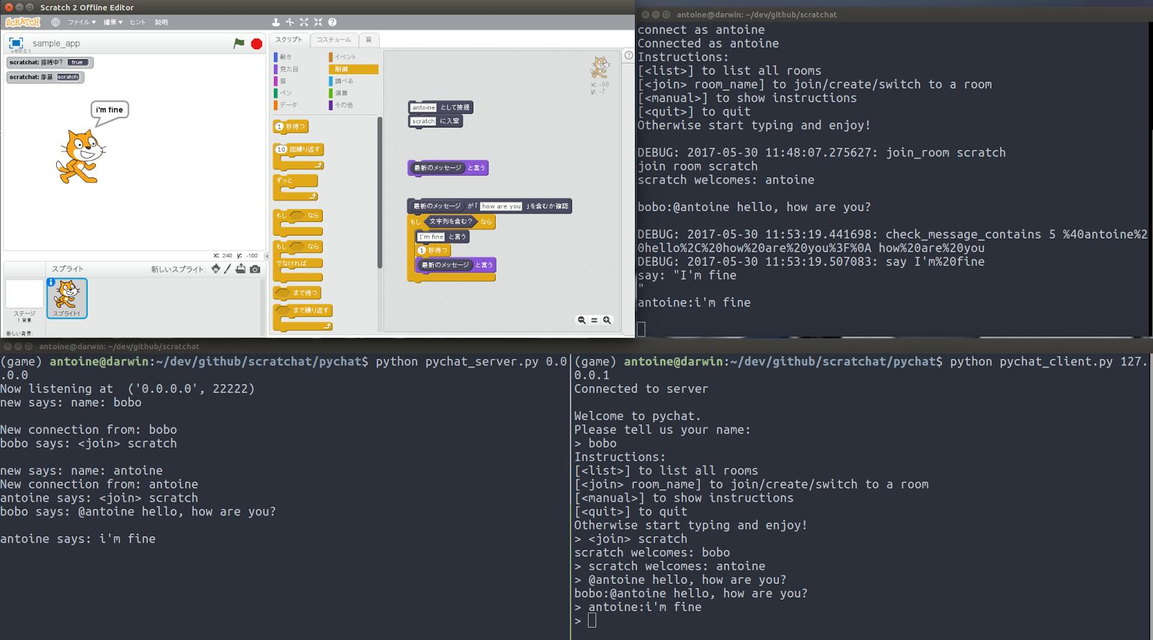Toggle full screen stage mode
Viewport: 1153px width, 640px height.
[16, 43]
